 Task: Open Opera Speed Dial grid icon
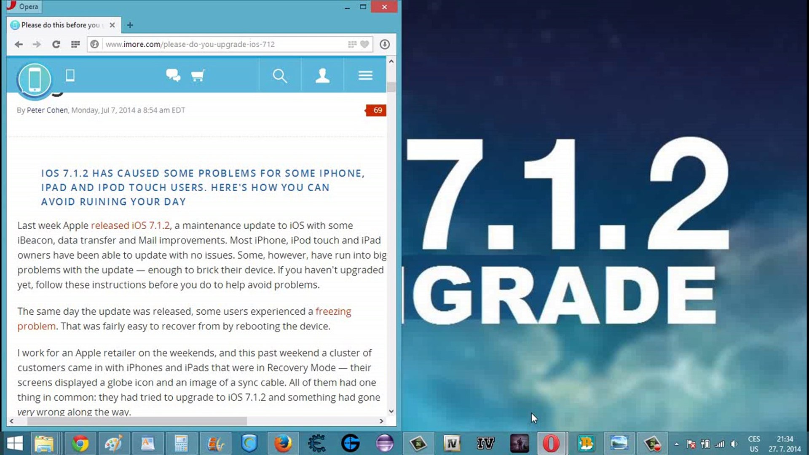click(75, 44)
